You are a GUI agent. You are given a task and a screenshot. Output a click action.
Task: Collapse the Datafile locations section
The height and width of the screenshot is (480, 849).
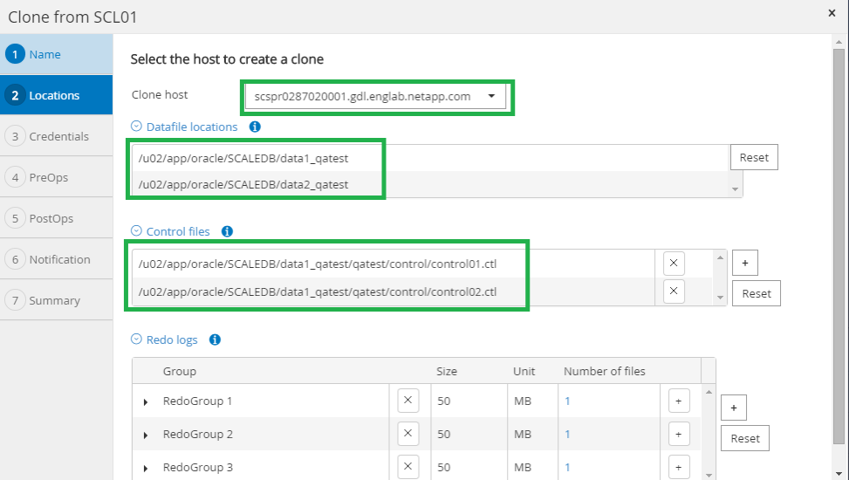tap(136, 127)
